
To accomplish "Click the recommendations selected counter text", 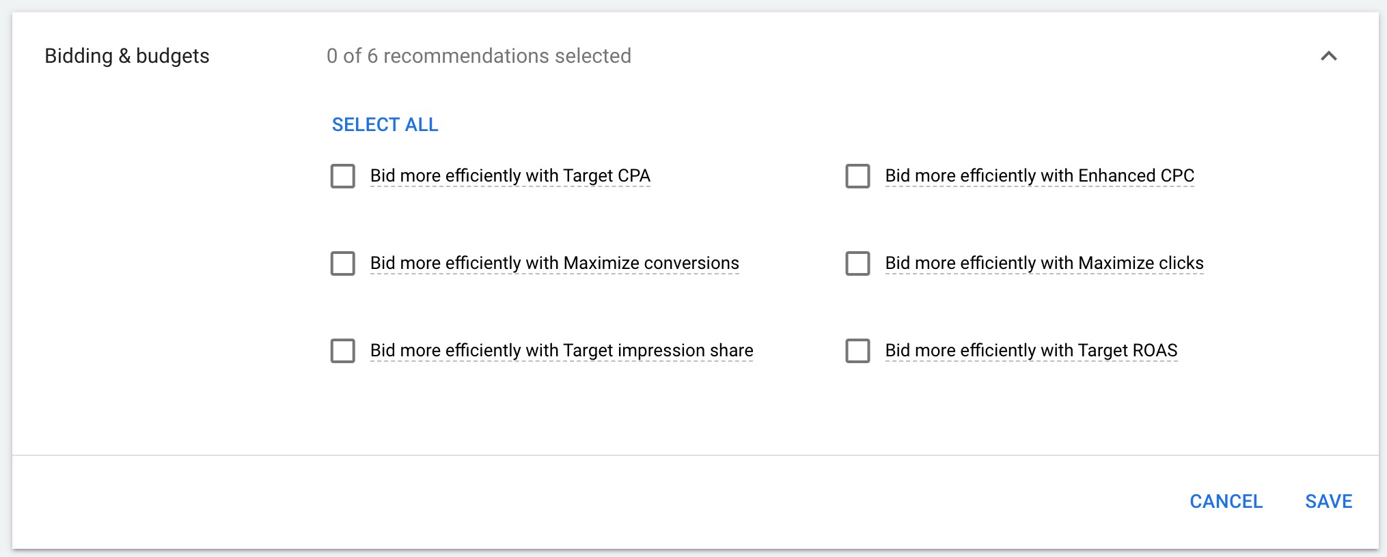I will pos(479,57).
